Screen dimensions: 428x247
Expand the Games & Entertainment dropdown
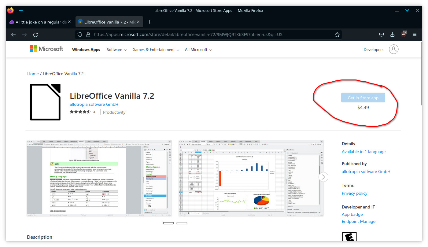click(156, 50)
